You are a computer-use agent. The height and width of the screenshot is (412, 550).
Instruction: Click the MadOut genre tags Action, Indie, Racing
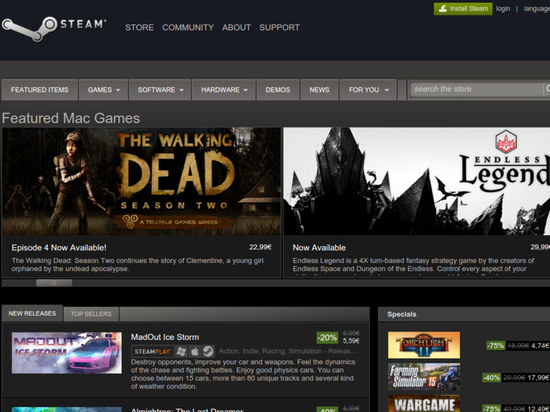[x=288, y=351]
